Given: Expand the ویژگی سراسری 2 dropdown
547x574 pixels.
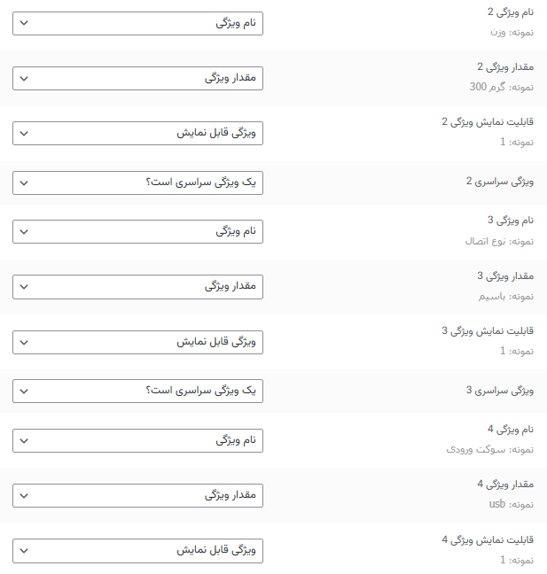Looking at the screenshot, I should [137, 182].
